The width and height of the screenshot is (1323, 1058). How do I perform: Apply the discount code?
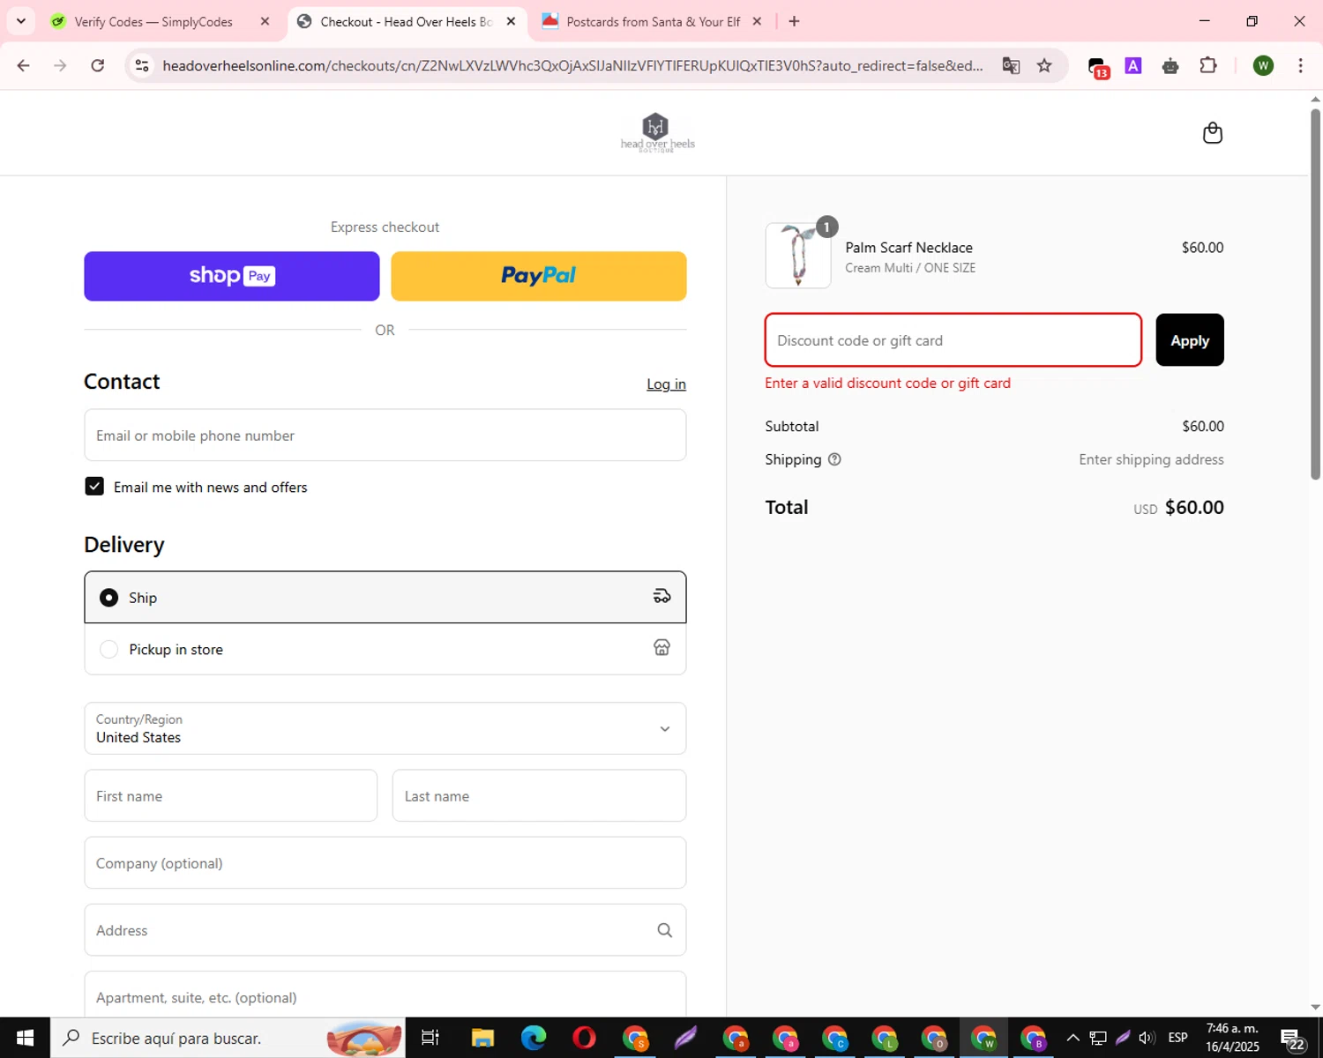point(1190,340)
